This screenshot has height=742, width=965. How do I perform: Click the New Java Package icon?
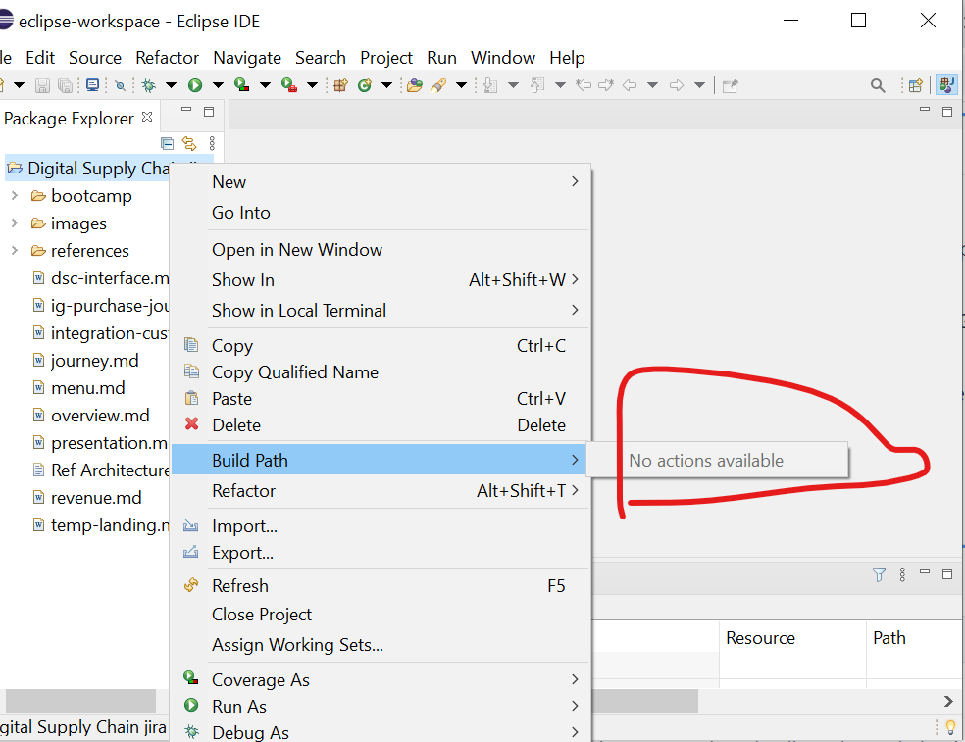(340, 85)
